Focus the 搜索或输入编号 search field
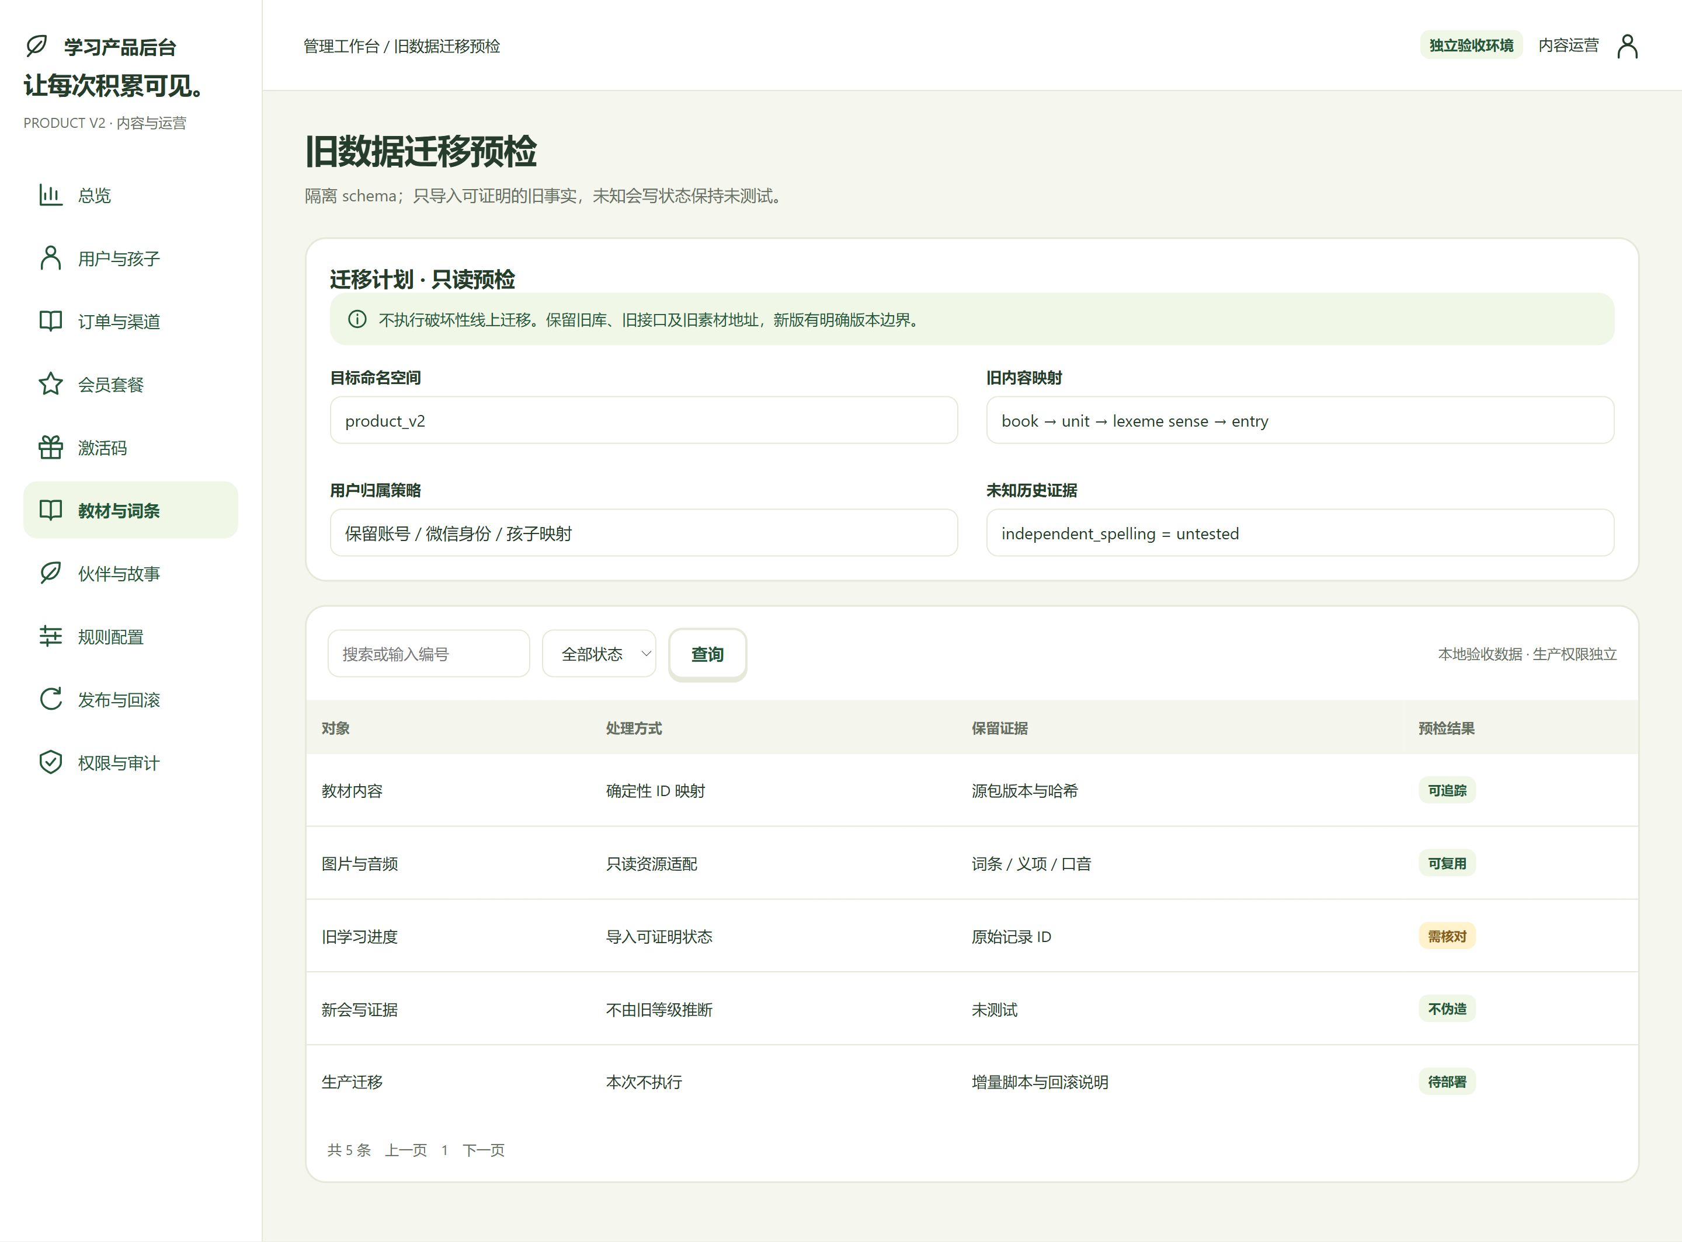Screen dimensions: 1682x1242 pyautogui.click(x=429, y=654)
